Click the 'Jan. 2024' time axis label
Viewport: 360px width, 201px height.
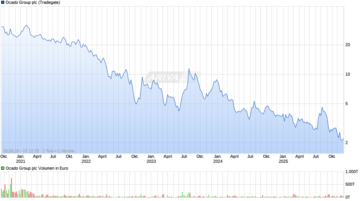point(218,159)
